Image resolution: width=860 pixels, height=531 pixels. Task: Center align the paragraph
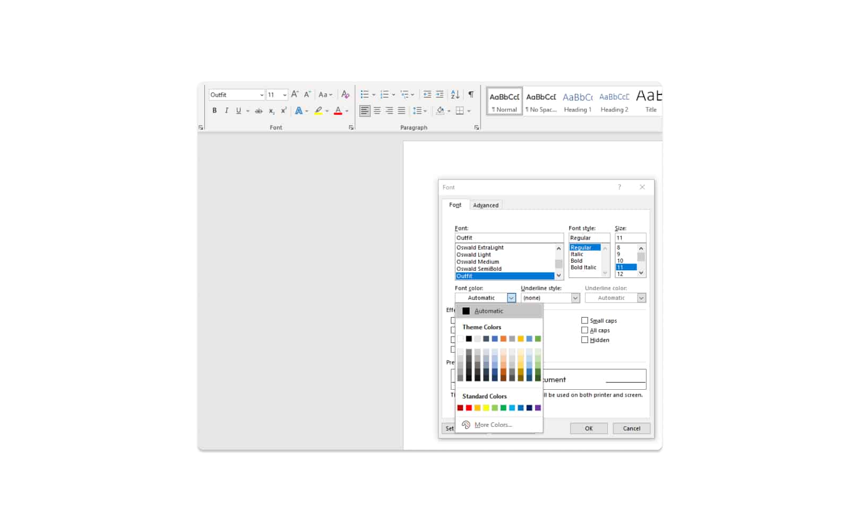(x=377, y=110)
